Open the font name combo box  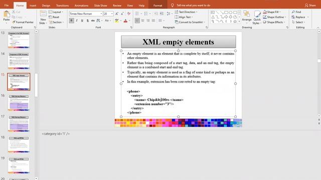(x=86, y=13)
